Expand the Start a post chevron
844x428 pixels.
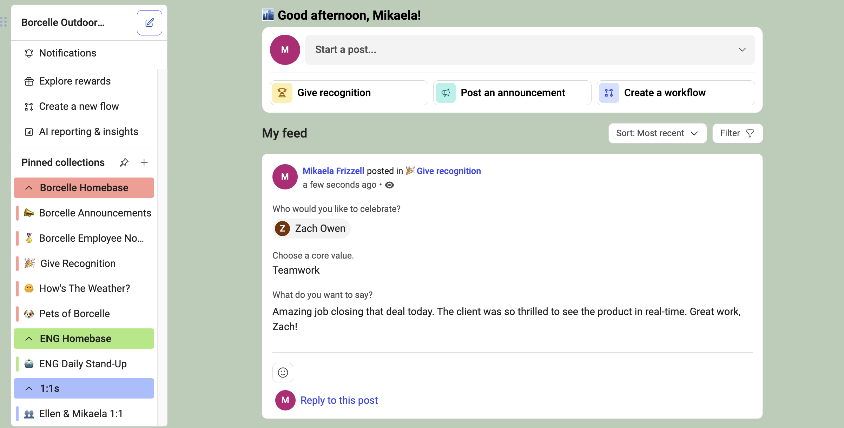[x=742, y=49]
